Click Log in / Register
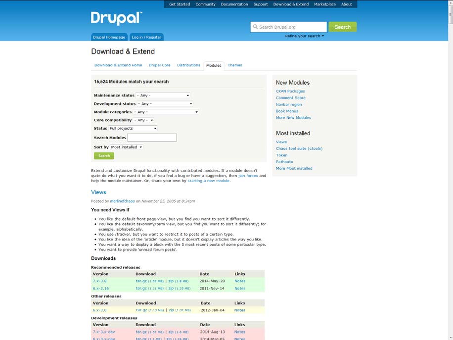Image resolution: width=453 pixels, height=340 pixels. point(146,37)
